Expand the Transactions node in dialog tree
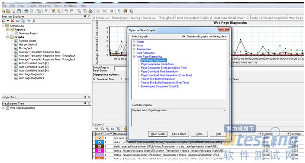Viewport: 305px width, 163px height. [134, 49]
